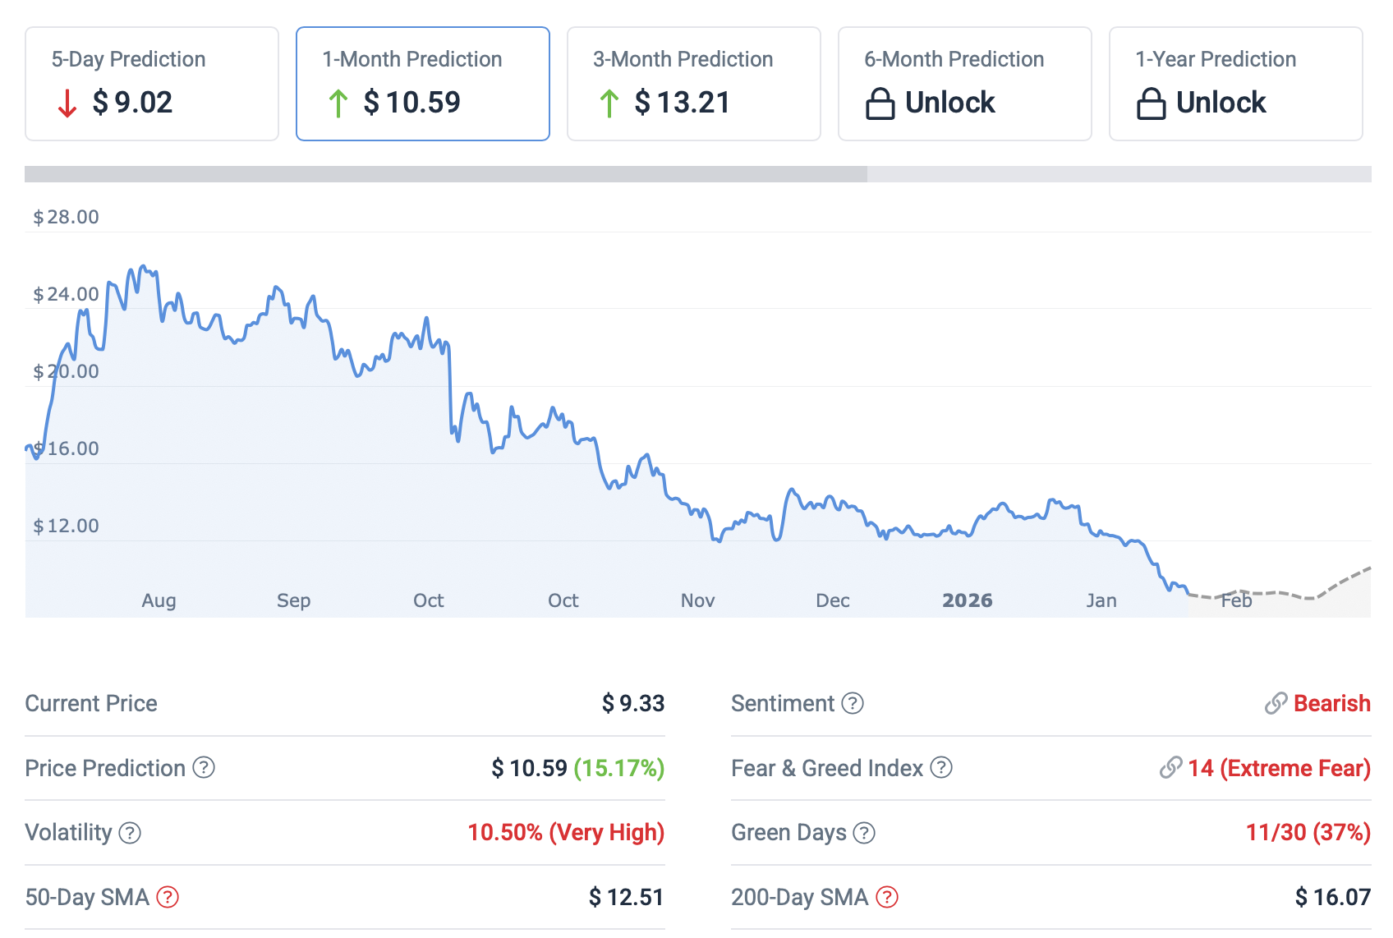Select the 1-Month Prediction tab
Image resolution: width=1393 pixels, height=938 pixels.
[x=423, y=84]
